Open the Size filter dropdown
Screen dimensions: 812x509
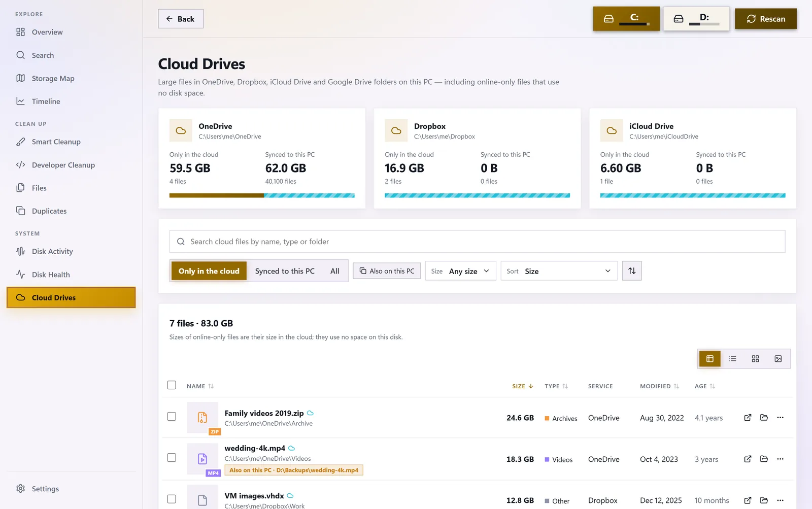pyautogui.click(x=461, y=271)
